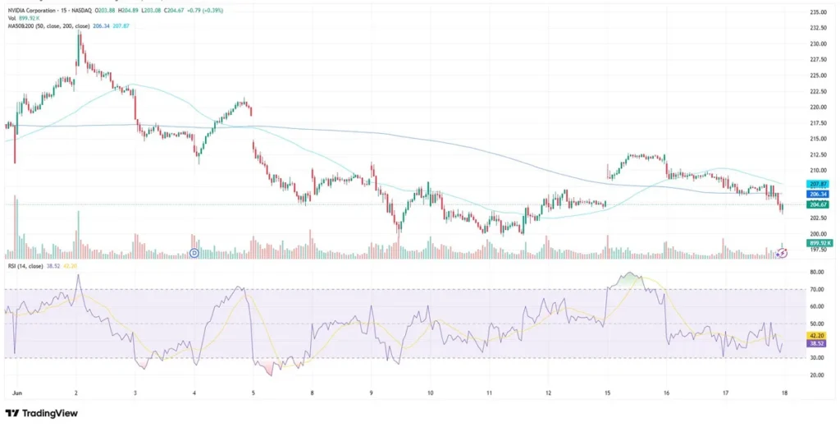The width and height of the screenshot is (840, 427).
Task: Click the date label 10 on time axis
Action: pyautogui.click(x=430, y=393)
